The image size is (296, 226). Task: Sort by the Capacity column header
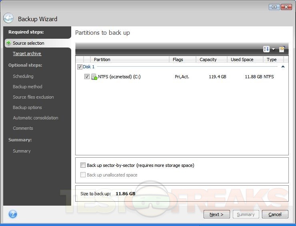click(x=211, y=59)
